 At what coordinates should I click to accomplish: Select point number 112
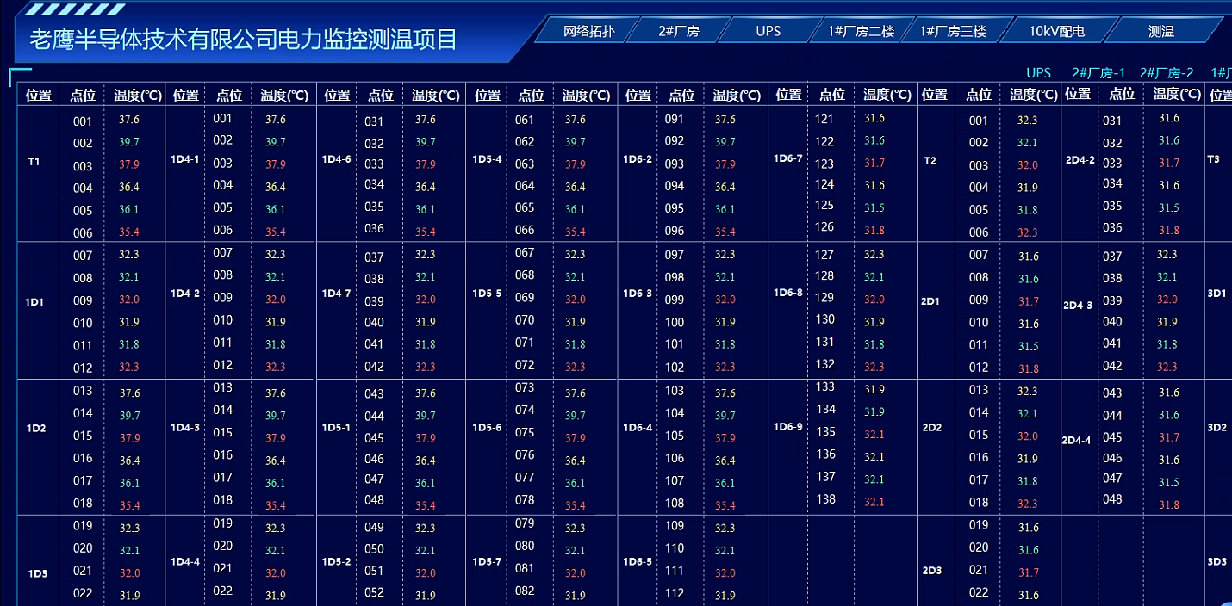[675, 592]
